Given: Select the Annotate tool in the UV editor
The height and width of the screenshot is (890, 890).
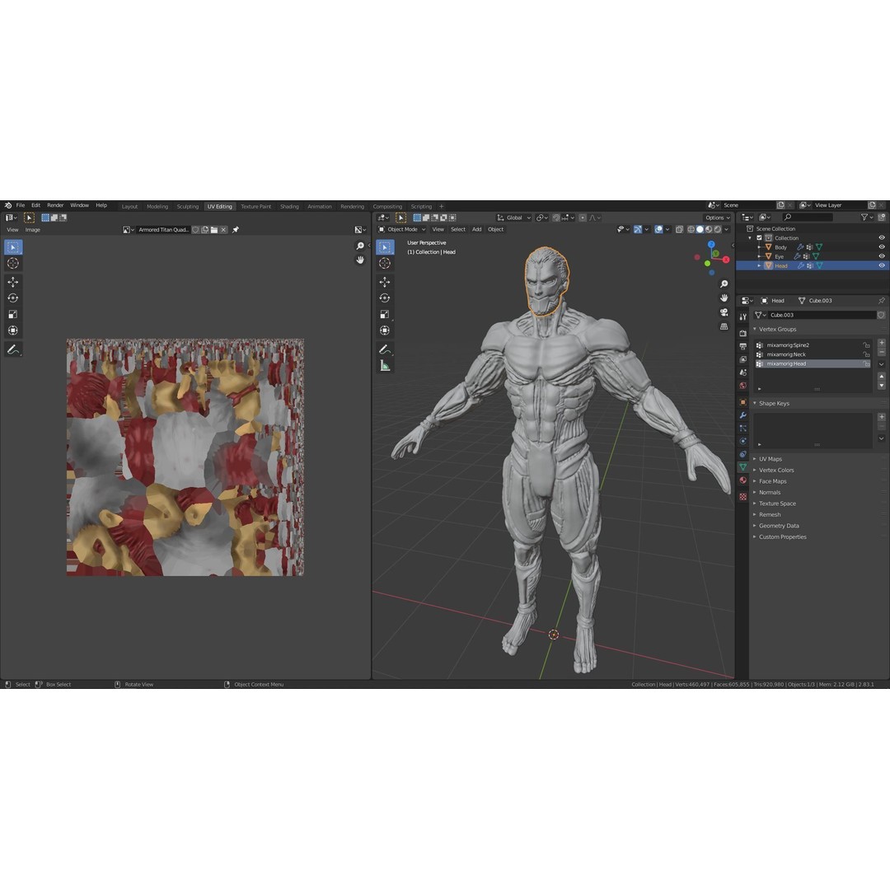Looking at the screenshot, I should click(x=13, y=349).
